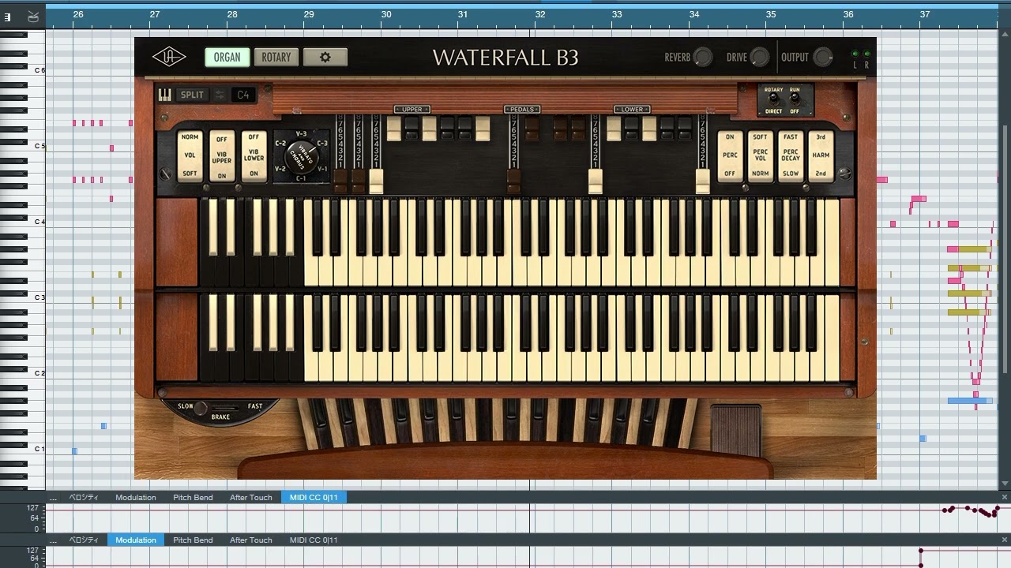Switch to the Organ view tab
Viewport: 1011px width, 568px height.
click(227, 57)
